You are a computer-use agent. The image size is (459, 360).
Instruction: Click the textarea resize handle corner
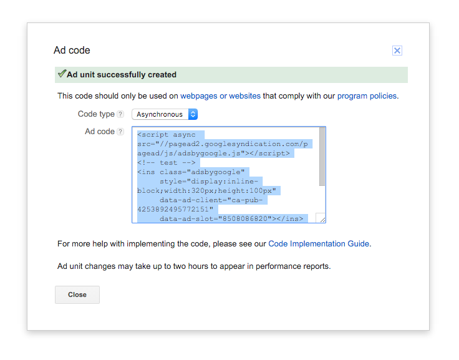tap(321, 218)
